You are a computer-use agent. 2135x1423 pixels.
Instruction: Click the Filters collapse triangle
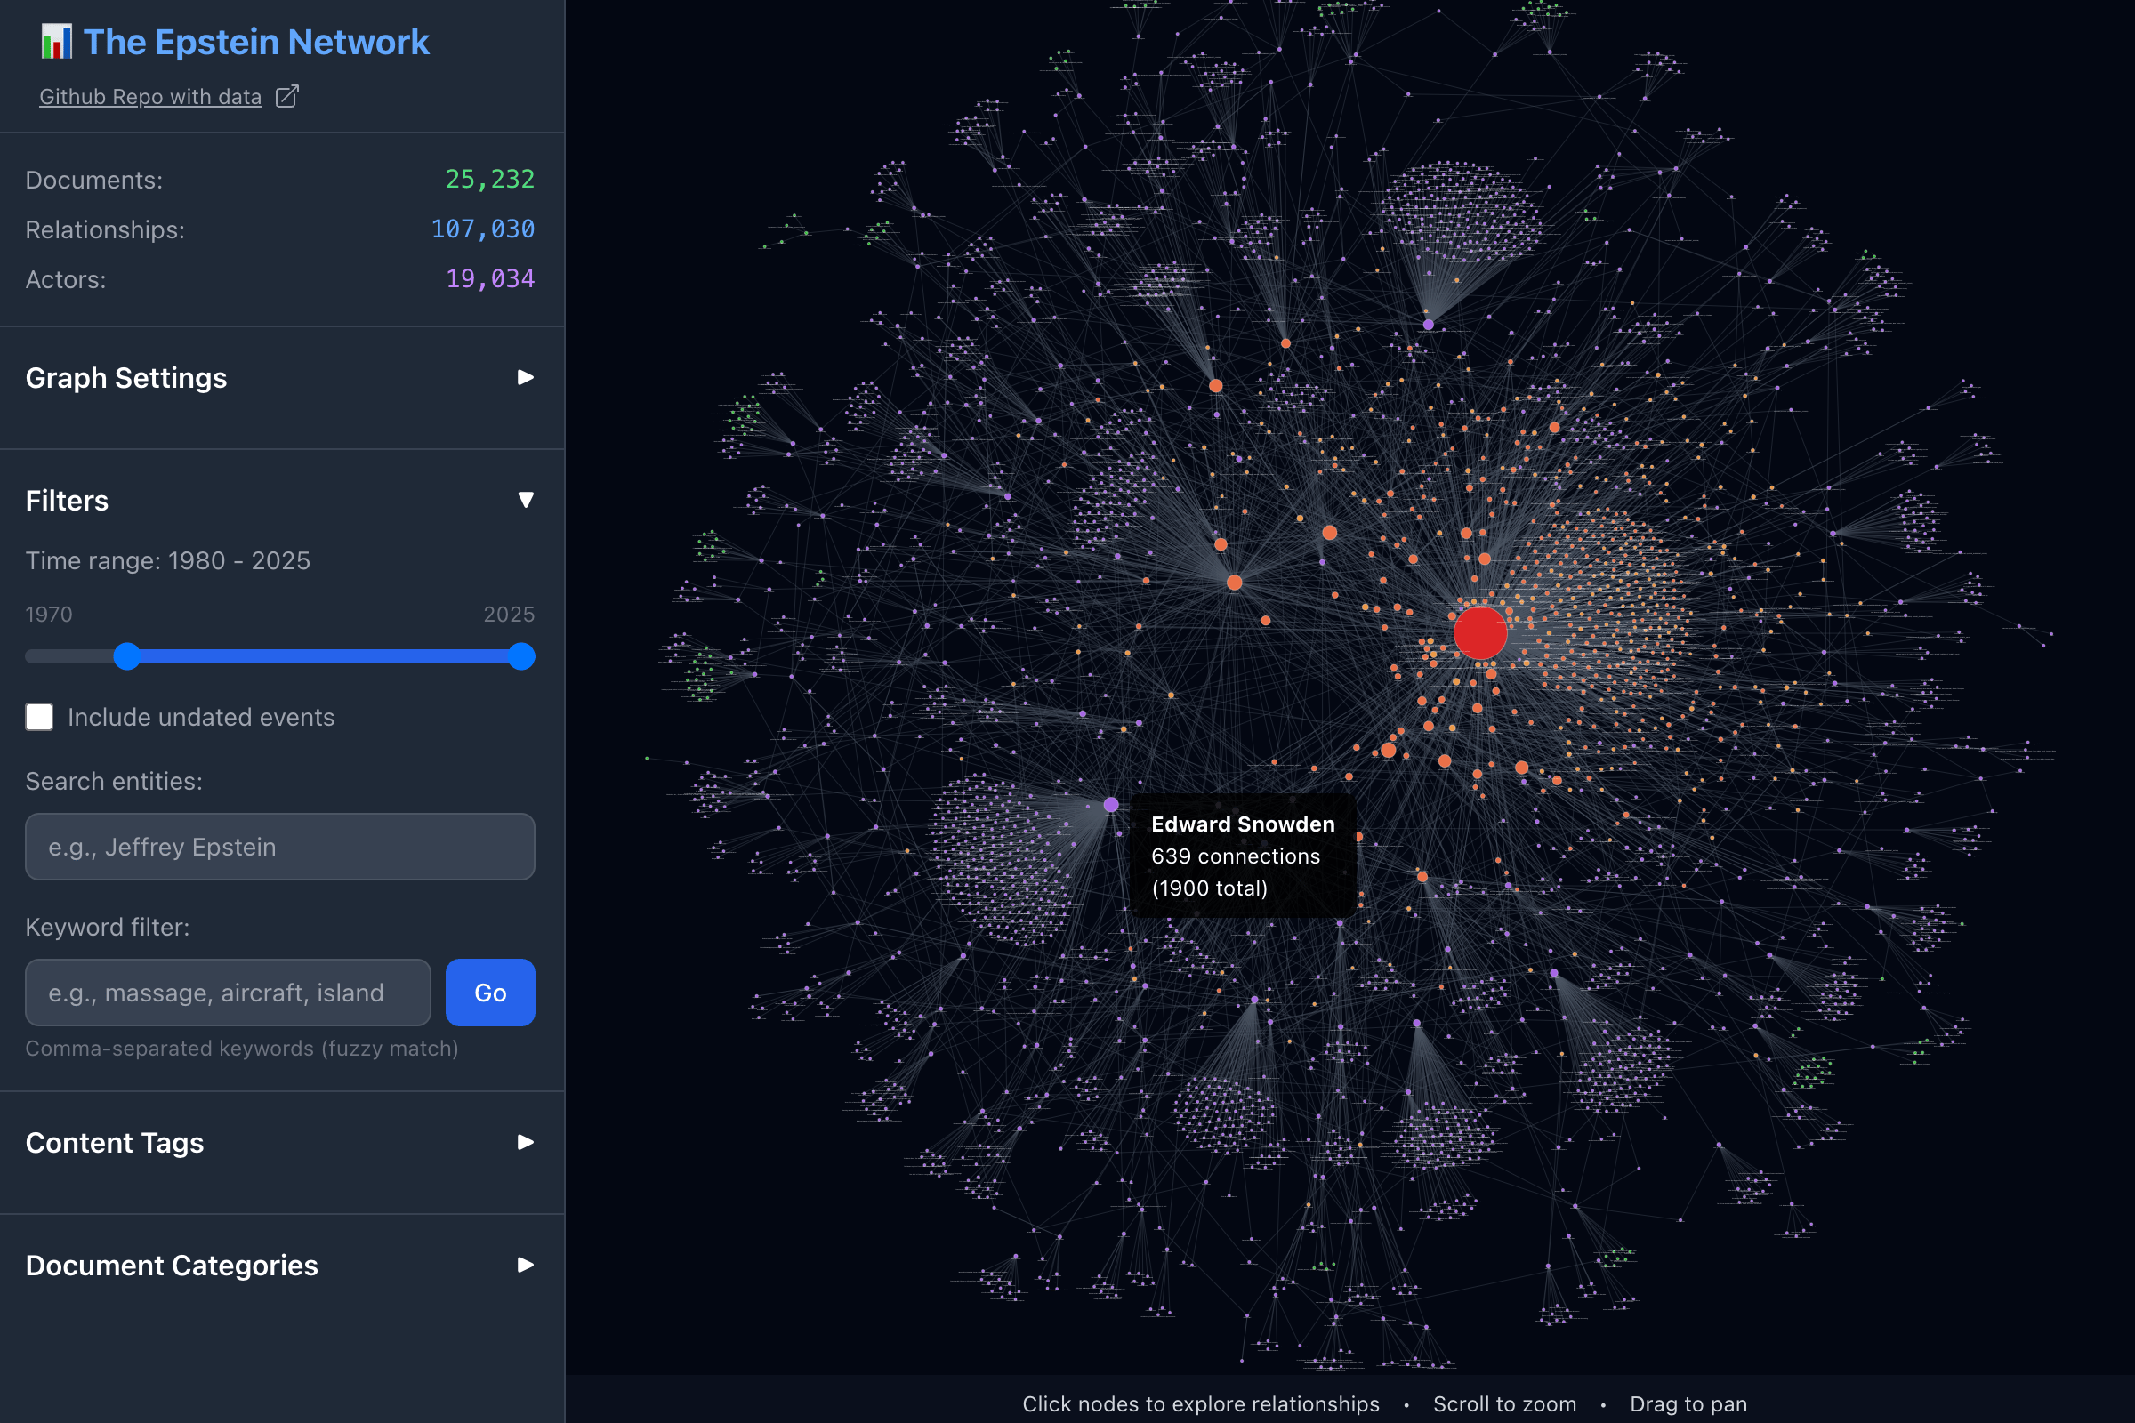[526, 499]
